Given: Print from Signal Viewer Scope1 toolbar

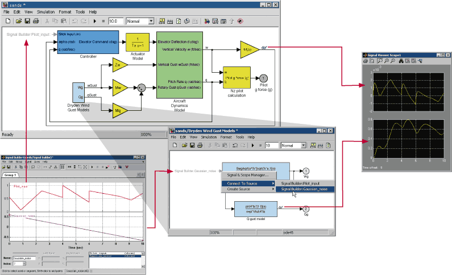Looking at the screenshot, I should pos(366,61).
